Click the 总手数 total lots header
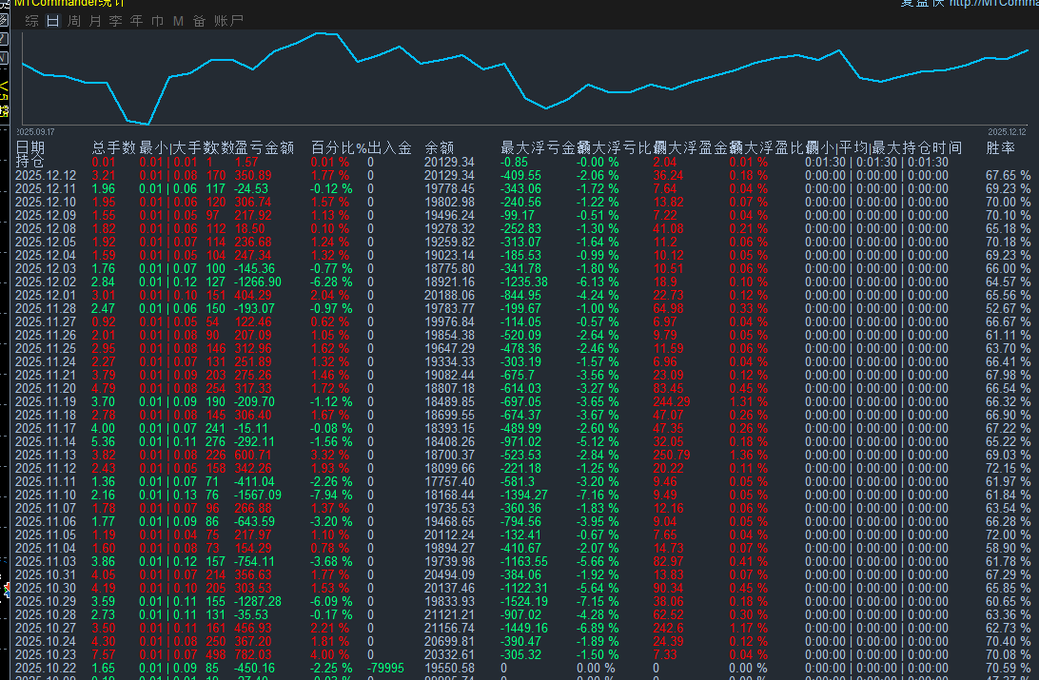1039x680 pixels. tap(114, 147)
